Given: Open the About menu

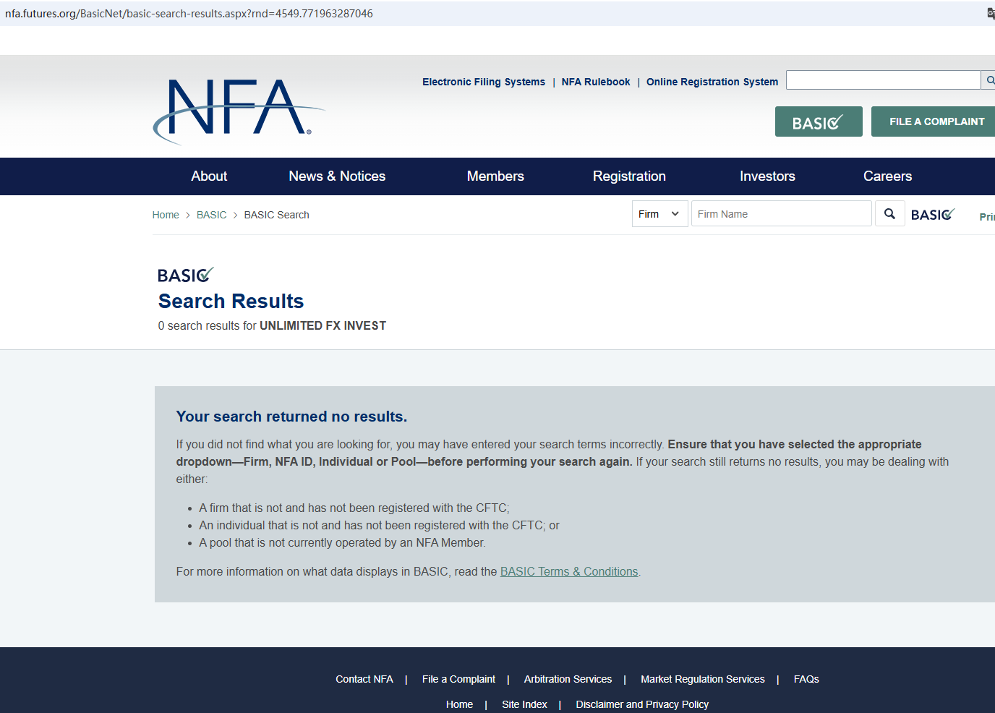Looking at the screenshot, I should pyautogui.click(x=209, y=176).
